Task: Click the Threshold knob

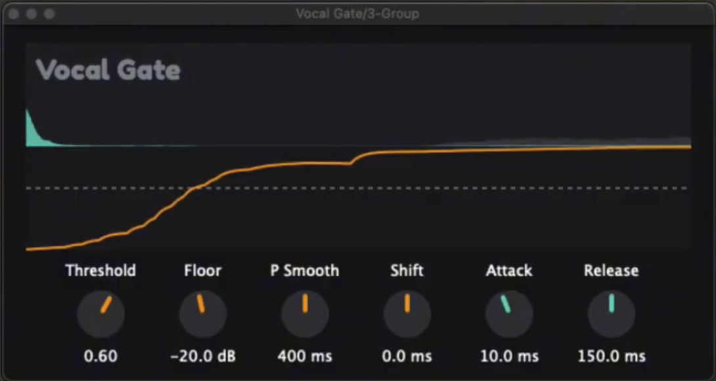Action: (x=101, y=314)
